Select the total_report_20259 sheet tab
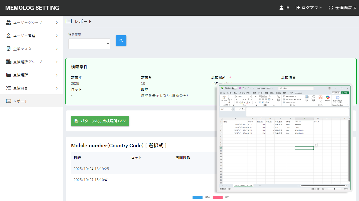 pyautogui.click(x=243, y=186)
